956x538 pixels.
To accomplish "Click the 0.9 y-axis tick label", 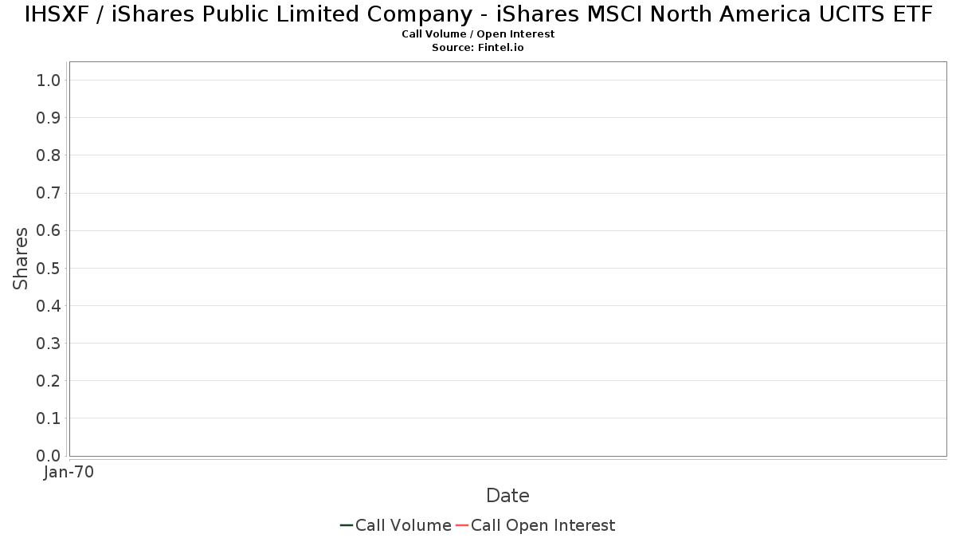I will tap(48, 118).
